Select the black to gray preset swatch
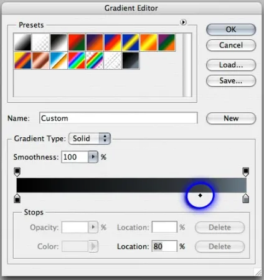Viewport: 264px width, 280px height. (x=131, y=60)
